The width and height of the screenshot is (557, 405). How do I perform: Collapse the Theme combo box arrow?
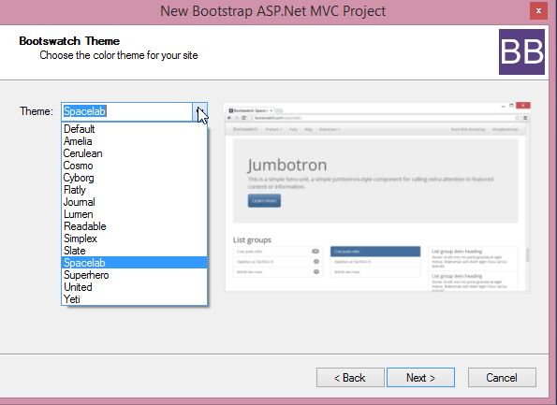click(x=200, y=112)
